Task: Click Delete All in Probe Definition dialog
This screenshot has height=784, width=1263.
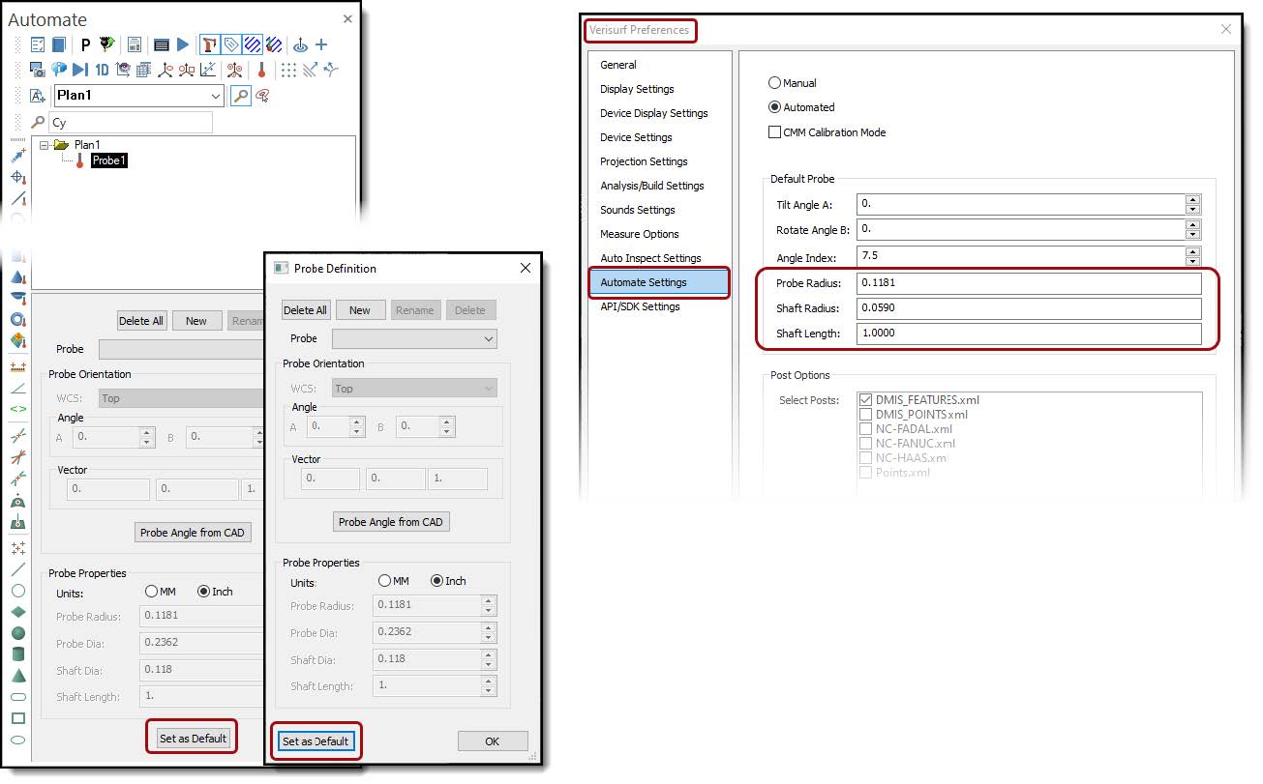Action: point(306,310)
